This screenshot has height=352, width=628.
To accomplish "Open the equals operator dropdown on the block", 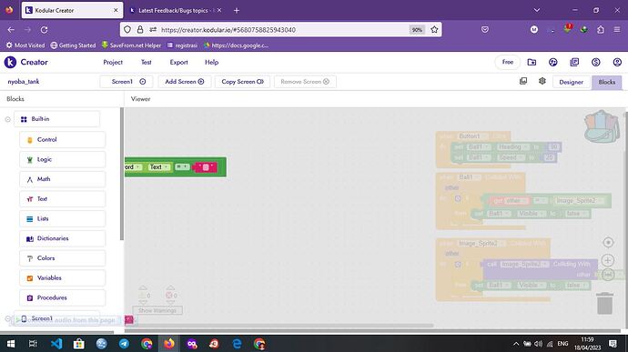I will [x=182, y=166].
